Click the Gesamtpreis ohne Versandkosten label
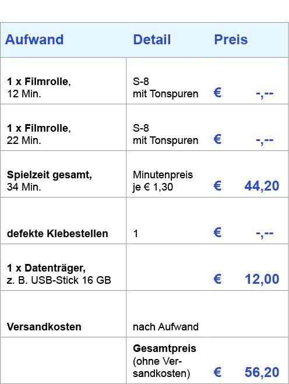 pos(164,361)
